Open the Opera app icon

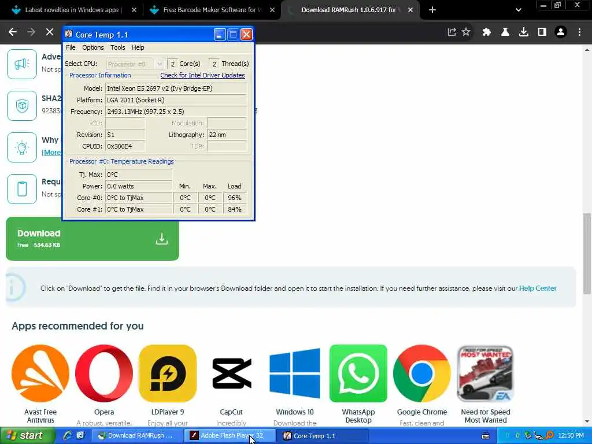click(x=104, y=373)
